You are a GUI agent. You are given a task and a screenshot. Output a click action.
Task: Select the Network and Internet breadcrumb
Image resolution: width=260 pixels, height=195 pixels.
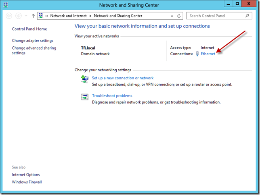69,16
